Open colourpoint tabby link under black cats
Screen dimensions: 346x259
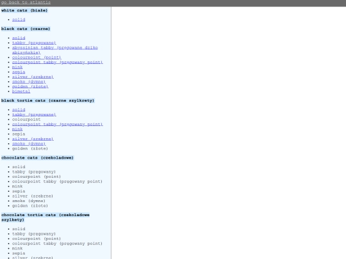[x=58, y=62]
